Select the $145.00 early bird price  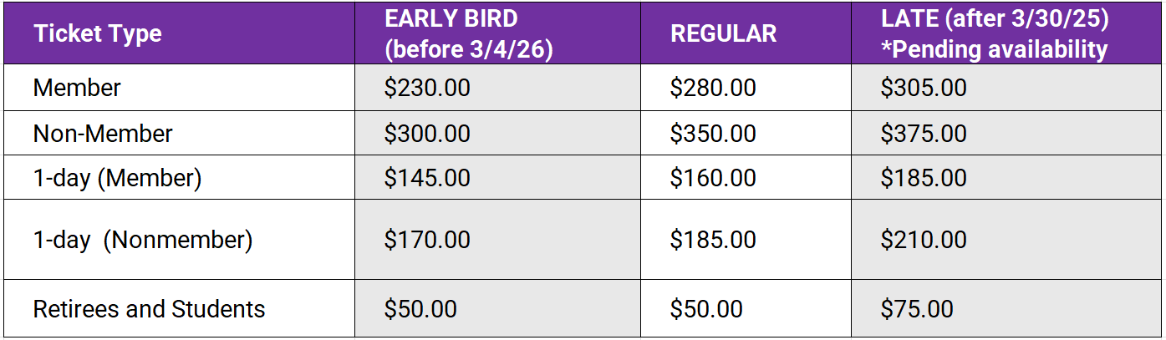coord(427,178)
